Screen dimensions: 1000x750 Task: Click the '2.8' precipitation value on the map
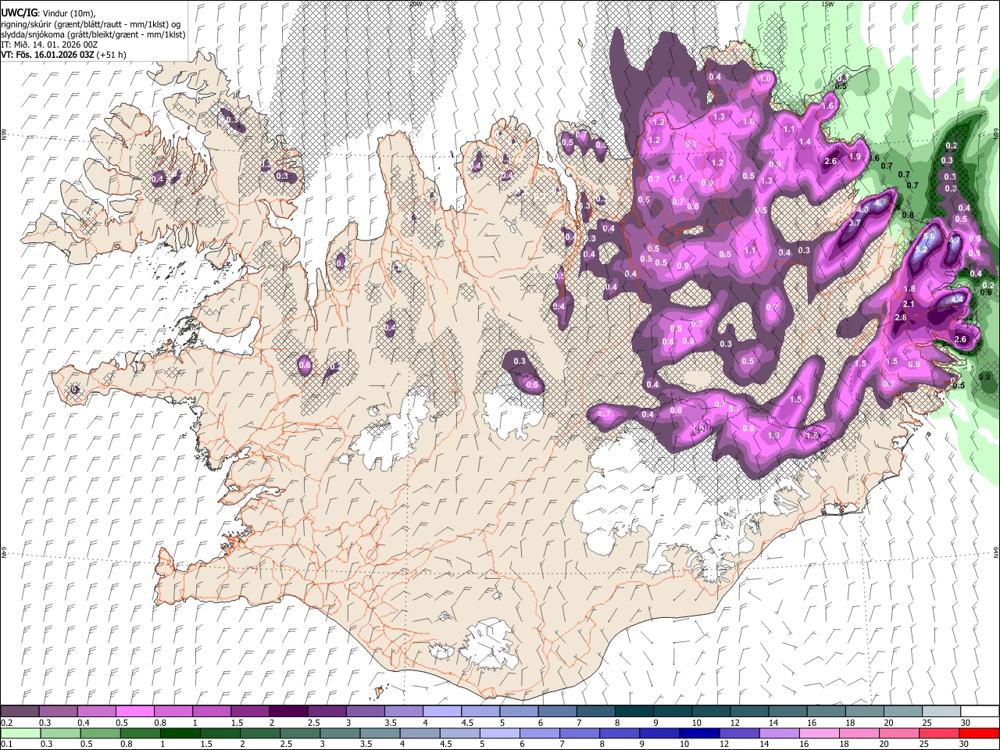900,317
